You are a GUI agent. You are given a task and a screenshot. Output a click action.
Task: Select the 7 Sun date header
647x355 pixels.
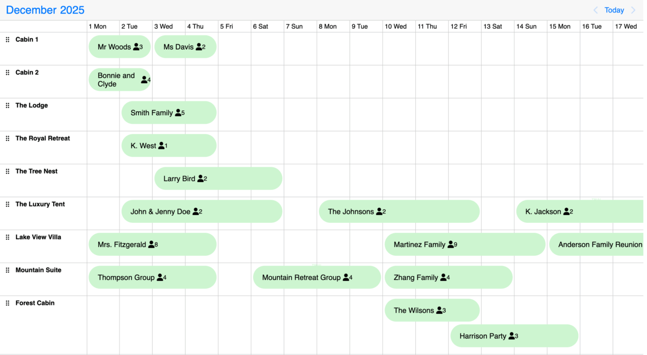[x=296, y=27]
